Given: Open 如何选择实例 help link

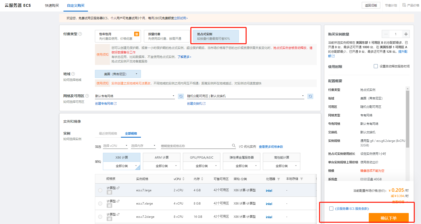Looking at the screenshot, I should (72, 139).
